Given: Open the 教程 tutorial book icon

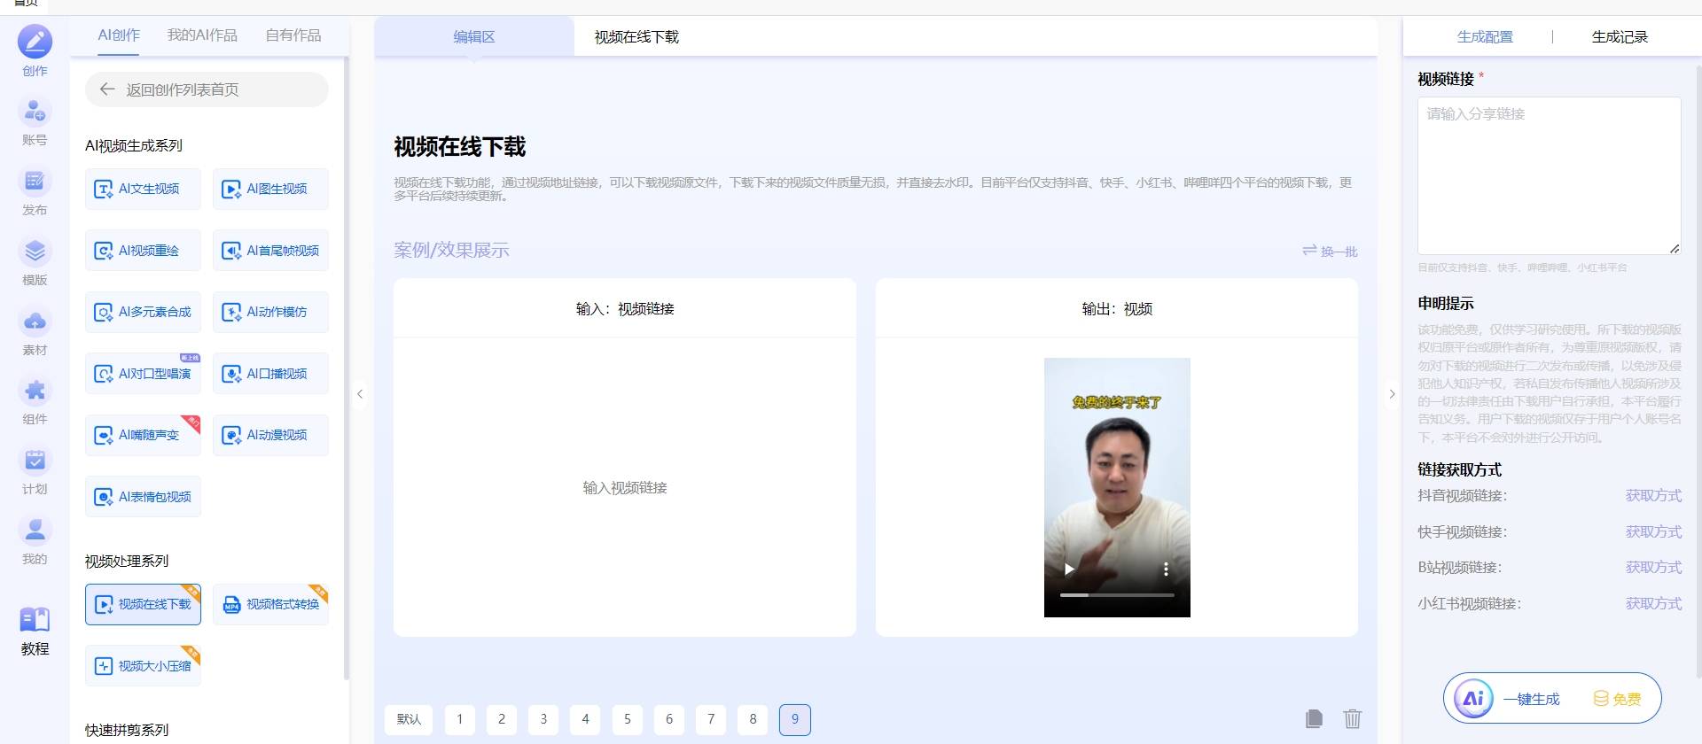Looking at the screenshot, I should click(x=35, y=620).
